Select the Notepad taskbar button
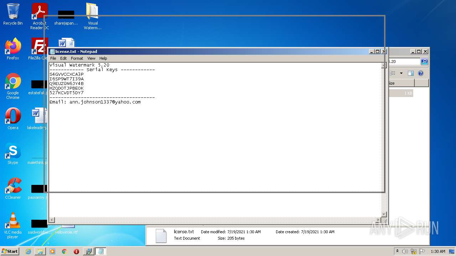The image size is (456, 256). [x=101, y=251]
